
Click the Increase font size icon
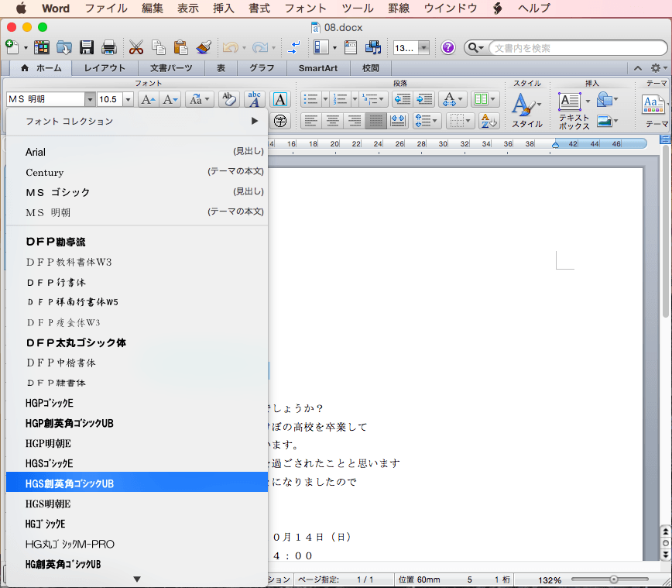tap(149, 99)
